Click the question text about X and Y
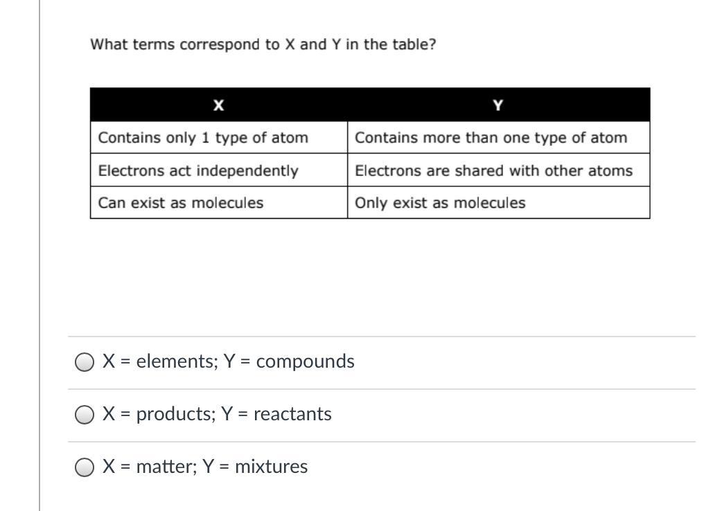Screen dimensions: 704x511 [x=263, y=45]
